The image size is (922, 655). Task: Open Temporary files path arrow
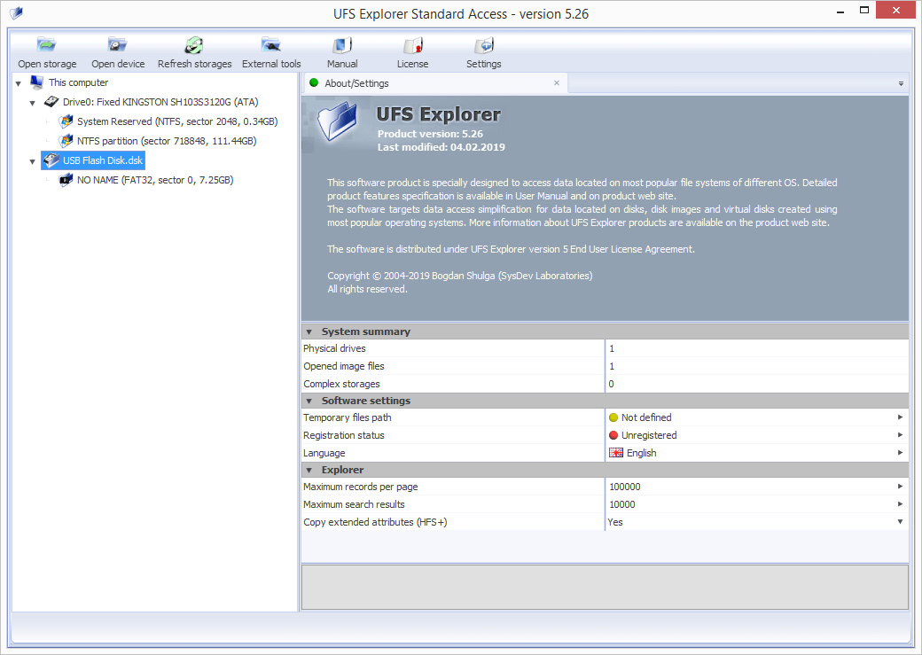pyautogui.click(x=900, y=417)
